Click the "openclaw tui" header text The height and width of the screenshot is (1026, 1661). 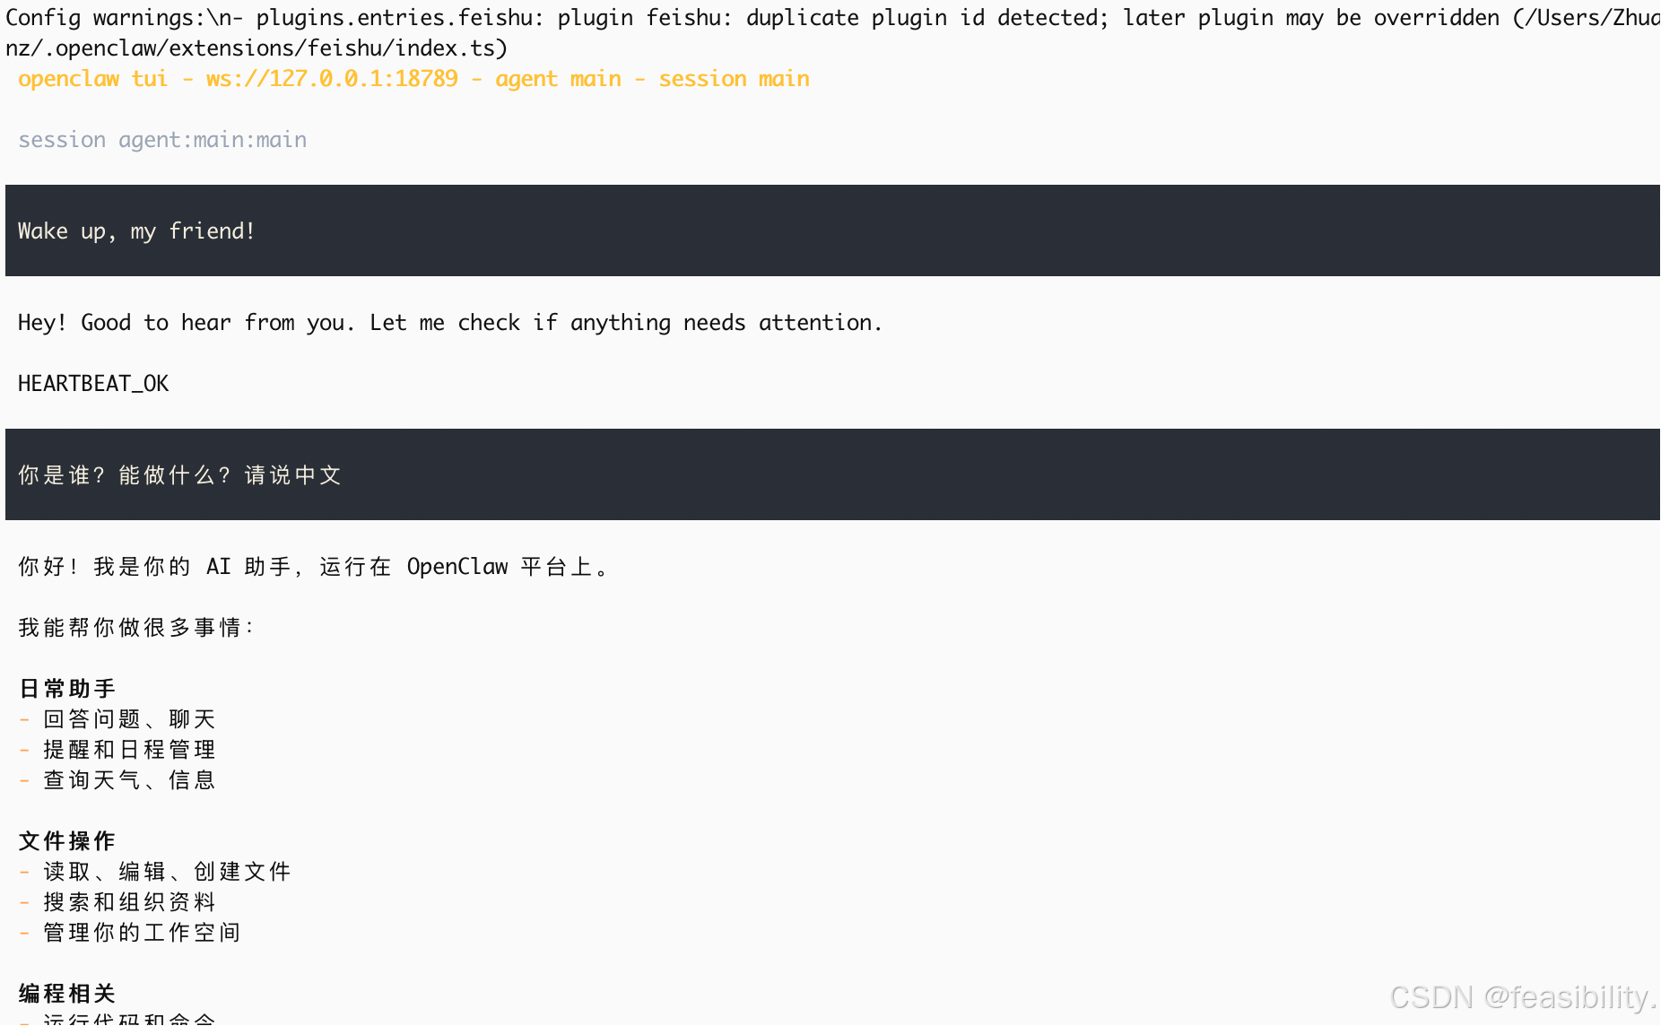pos(92,79)
